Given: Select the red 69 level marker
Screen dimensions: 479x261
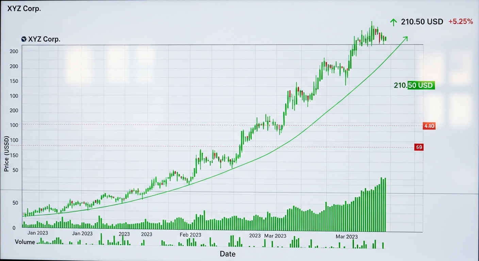Looking at the screenshot, I should 419,147.
